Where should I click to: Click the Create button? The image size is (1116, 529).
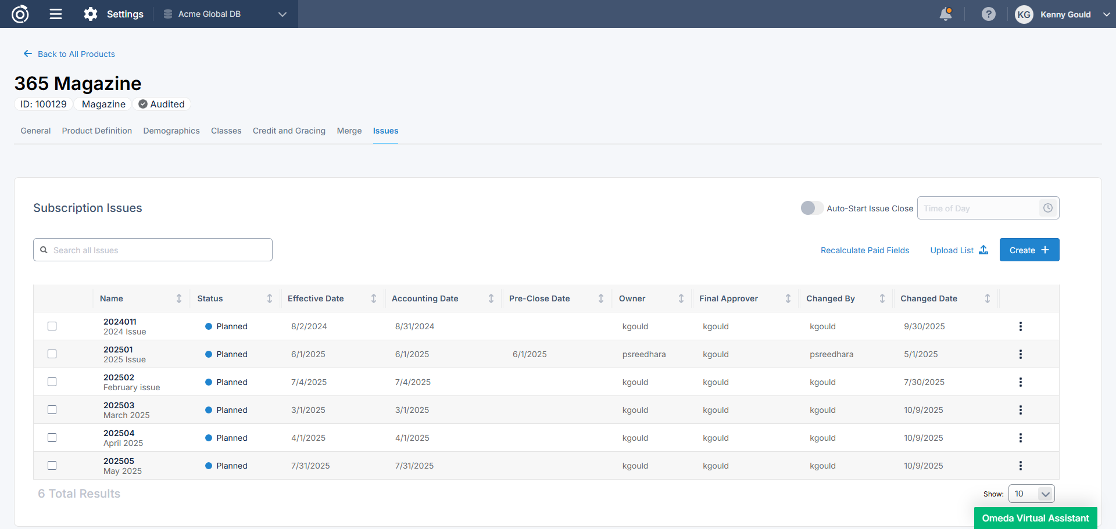tap(1029, 250)
